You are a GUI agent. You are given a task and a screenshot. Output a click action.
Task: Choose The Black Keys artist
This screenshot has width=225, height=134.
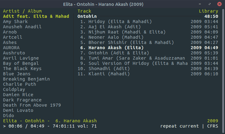(22, 69)
